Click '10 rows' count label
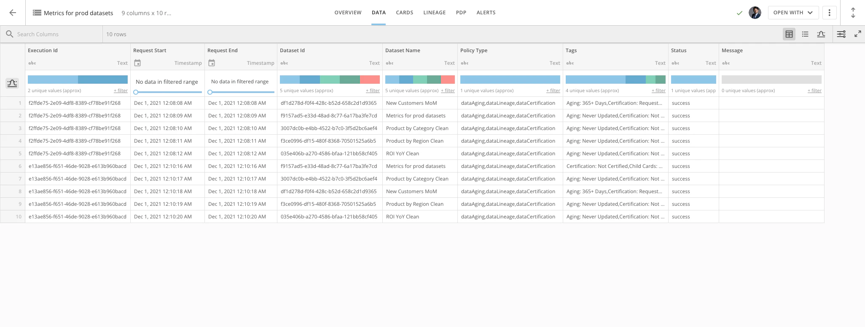The height and width of the screenshot is (327, 865). tap(116, 34)
